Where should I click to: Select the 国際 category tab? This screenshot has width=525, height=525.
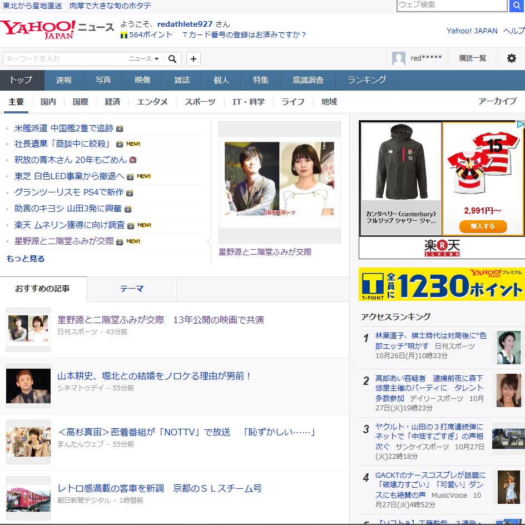tap(80, 102)
